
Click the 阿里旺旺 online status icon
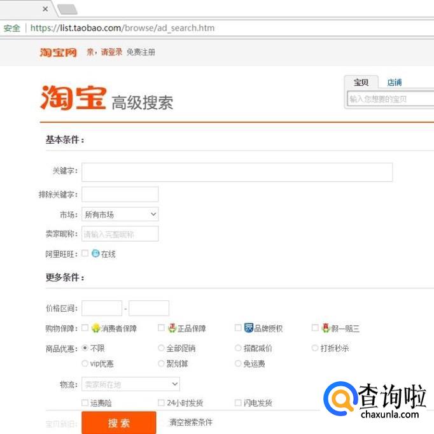[x=95, y=253]
